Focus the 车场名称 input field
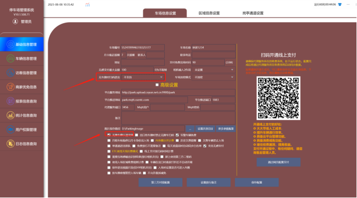Viewport: 357px width, 198px height. click(x=213, y=47)
